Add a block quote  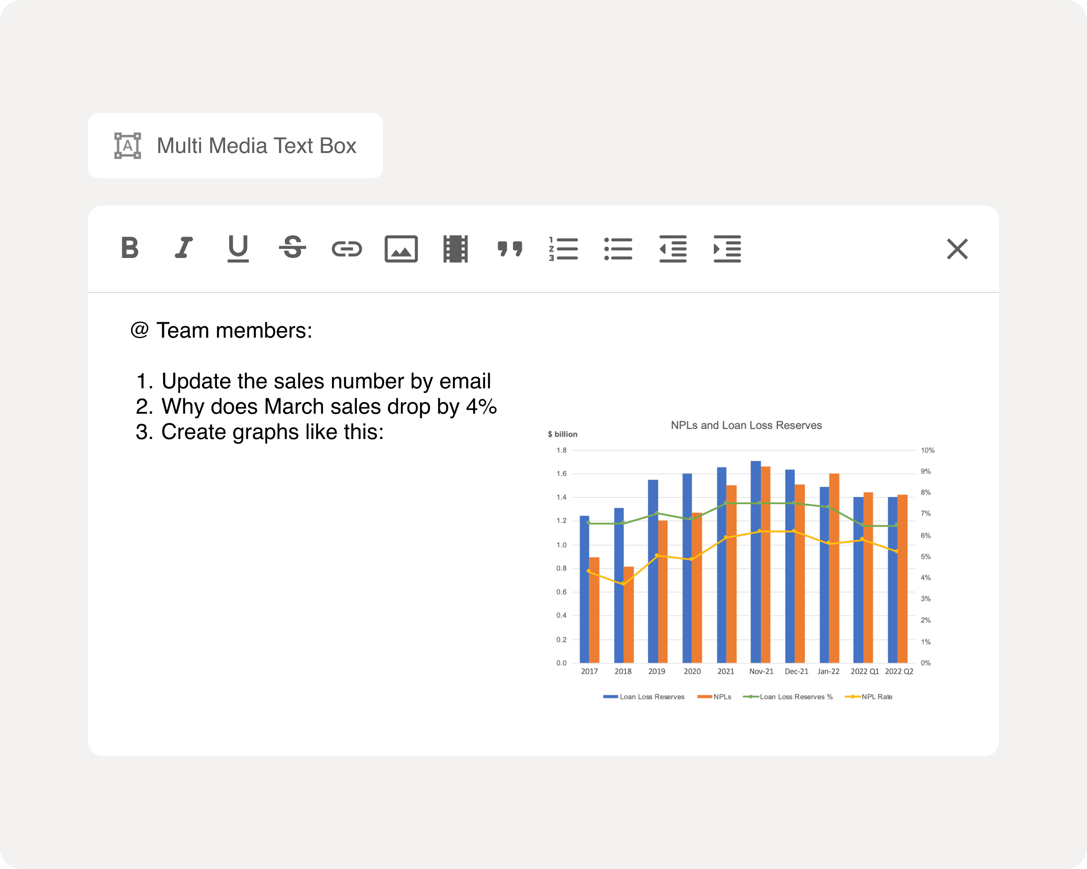[510, 248]
